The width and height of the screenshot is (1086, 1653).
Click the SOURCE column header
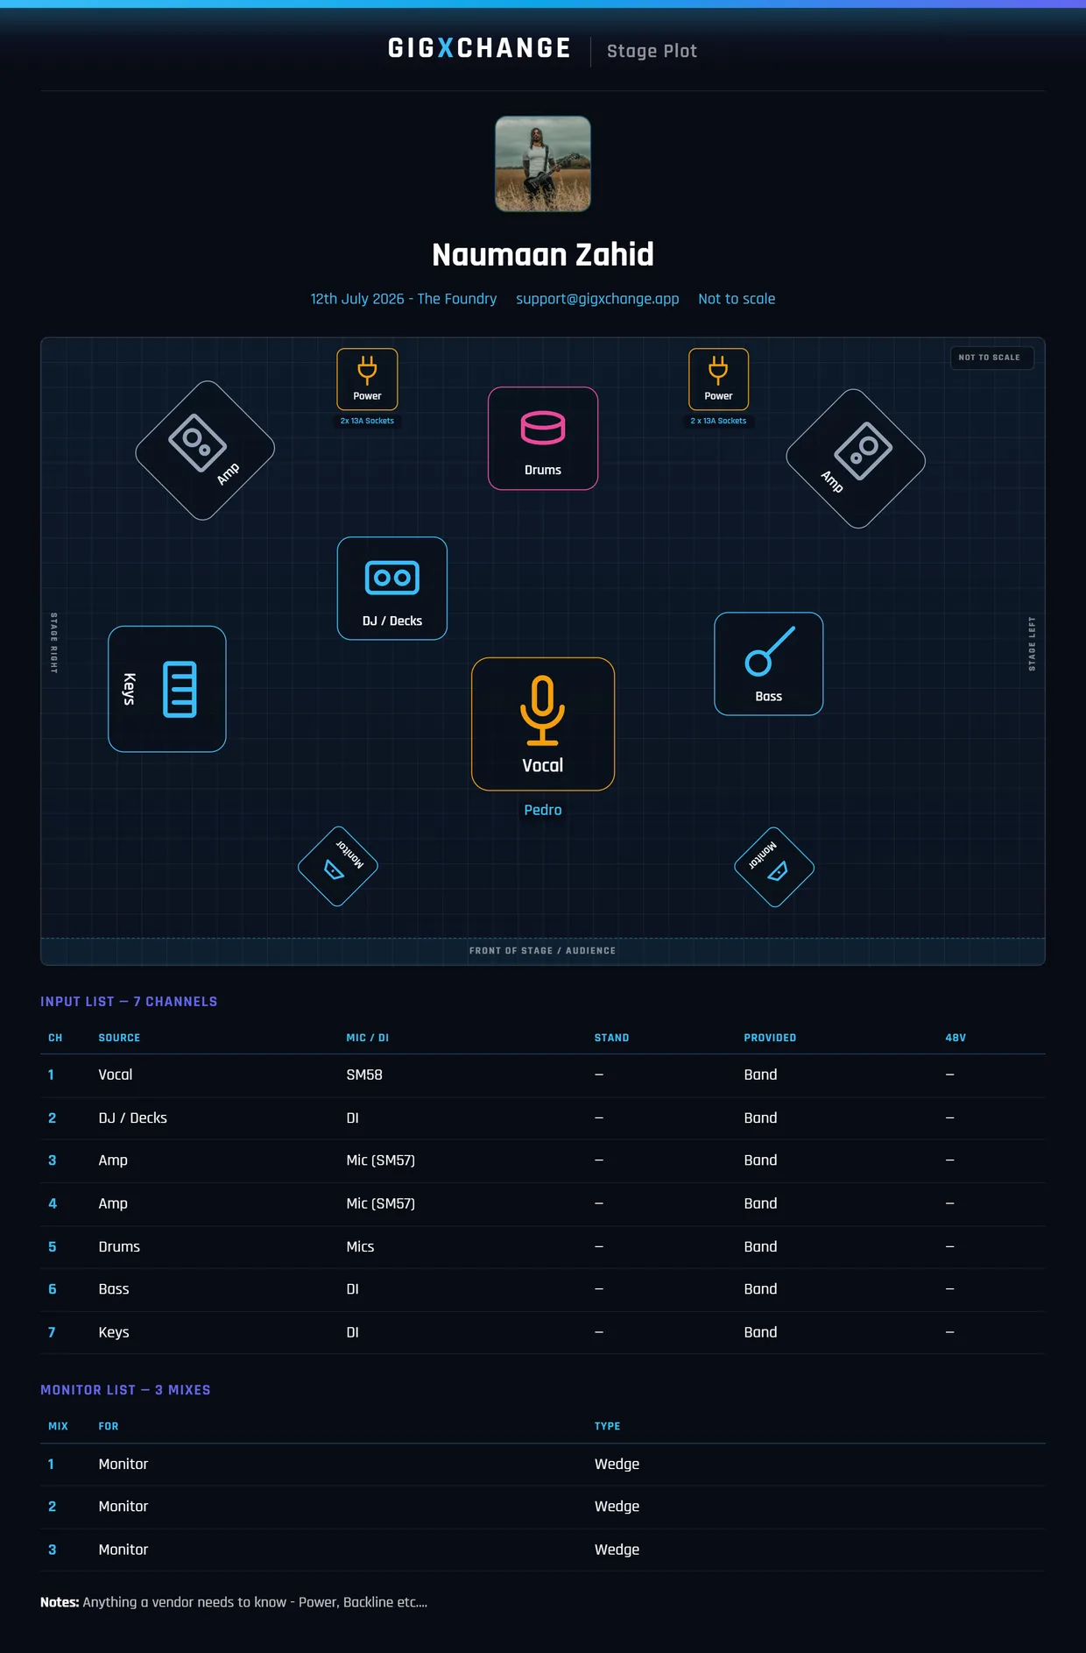(x=119, y=1038)
